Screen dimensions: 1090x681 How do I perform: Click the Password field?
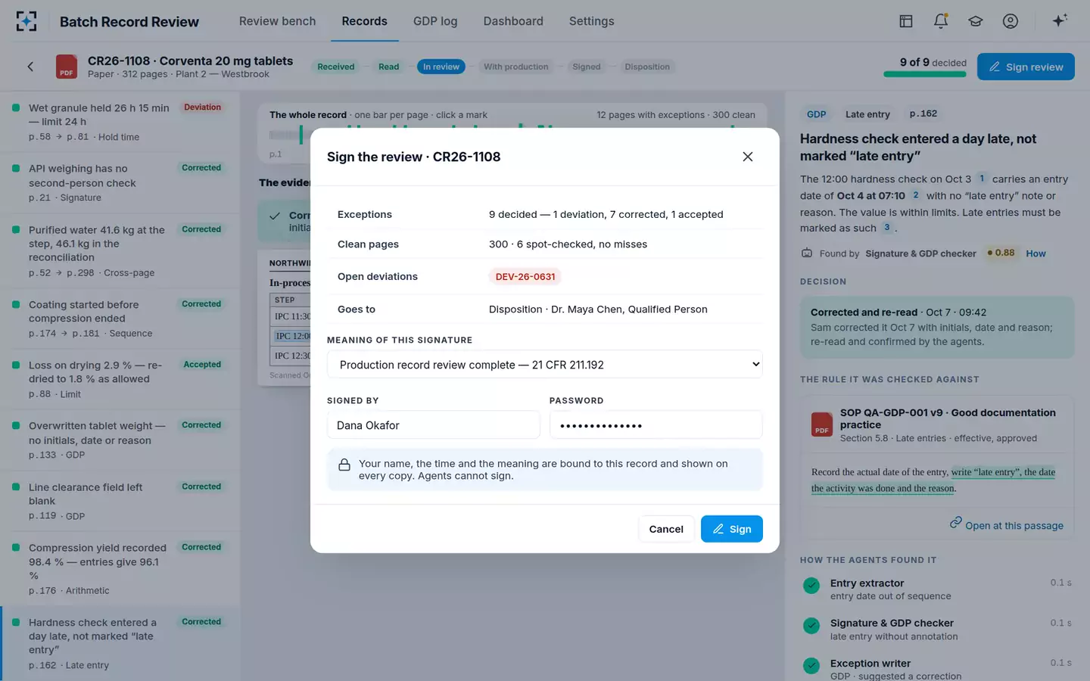pyautogui.click(x=656, y=425)
